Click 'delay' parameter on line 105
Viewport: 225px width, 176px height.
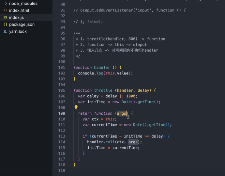pos(143,90)
